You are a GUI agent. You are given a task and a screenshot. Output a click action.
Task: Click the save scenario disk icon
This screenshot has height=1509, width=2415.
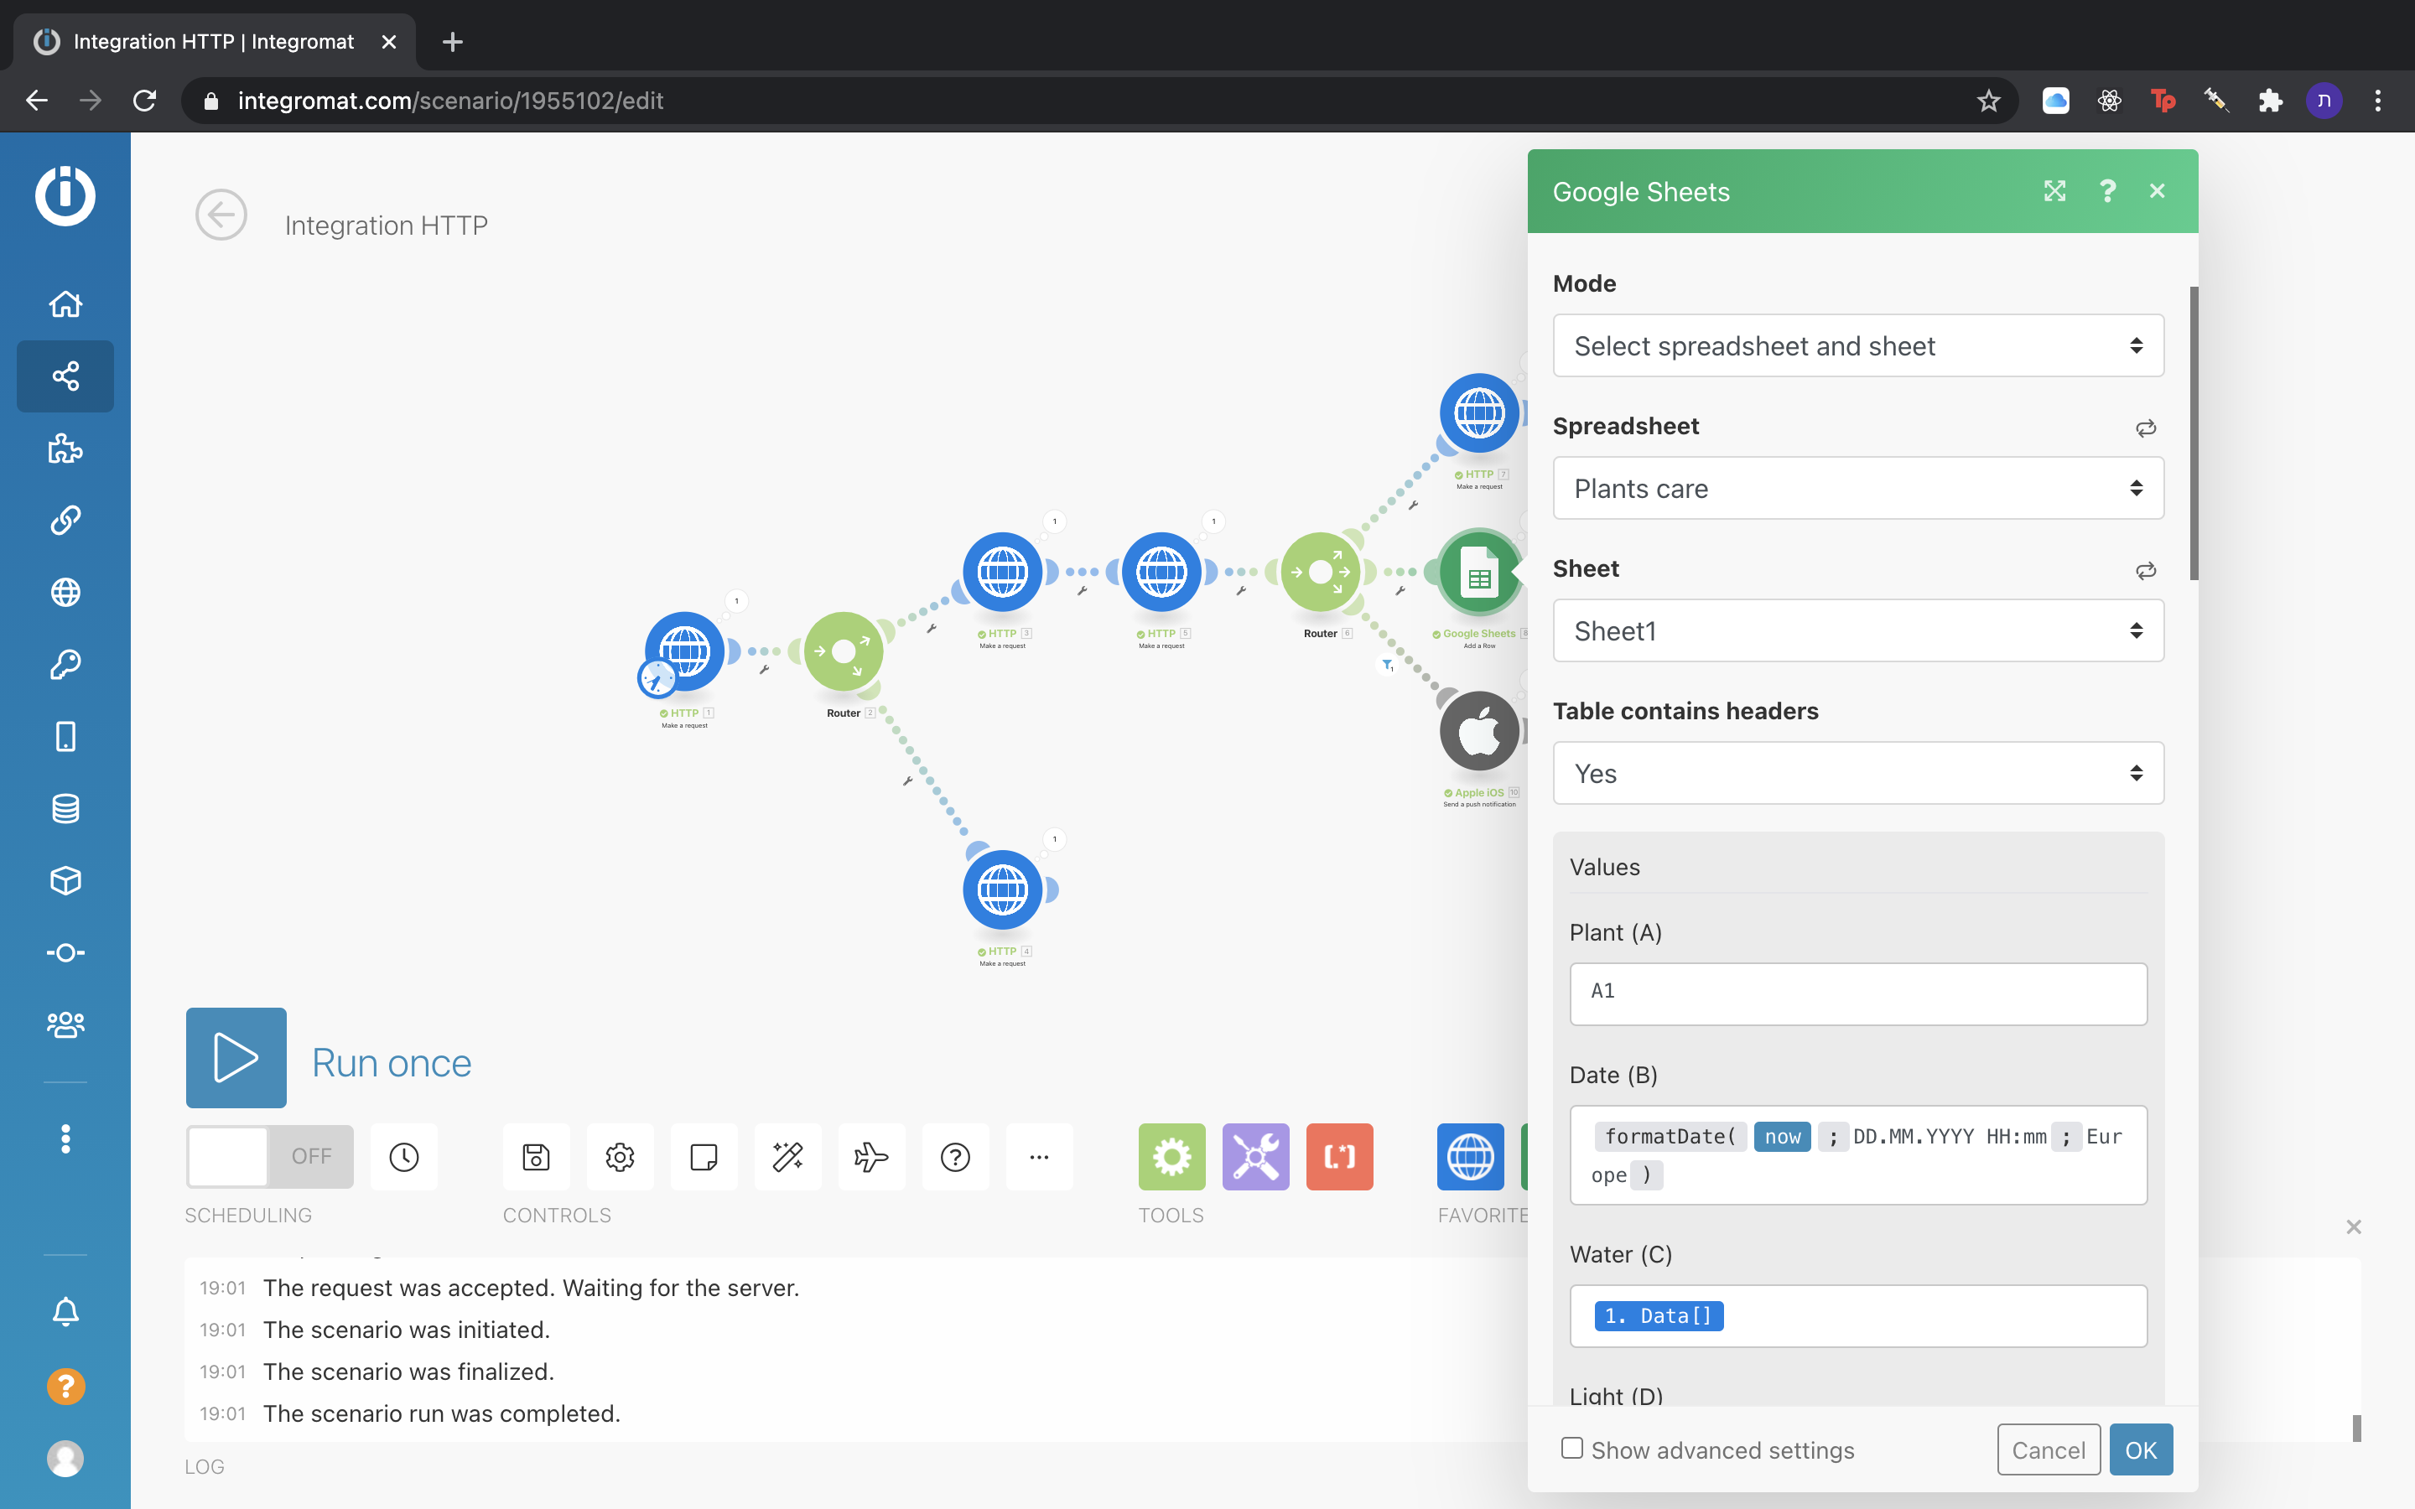(536, 1156)
